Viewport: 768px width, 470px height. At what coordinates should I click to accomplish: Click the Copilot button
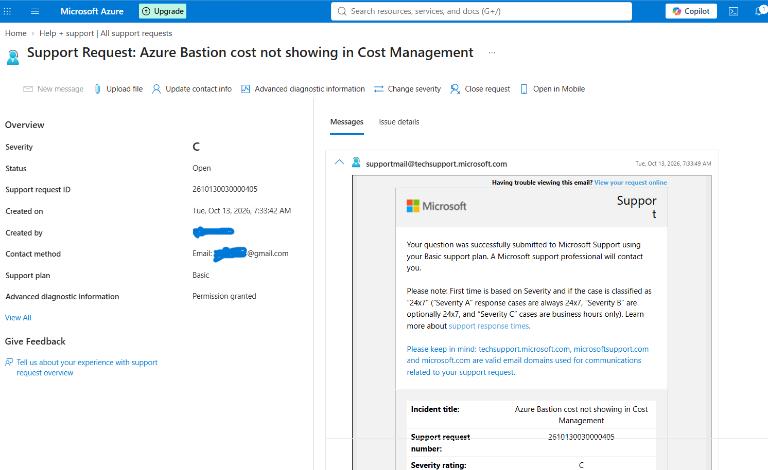point(691,11)
